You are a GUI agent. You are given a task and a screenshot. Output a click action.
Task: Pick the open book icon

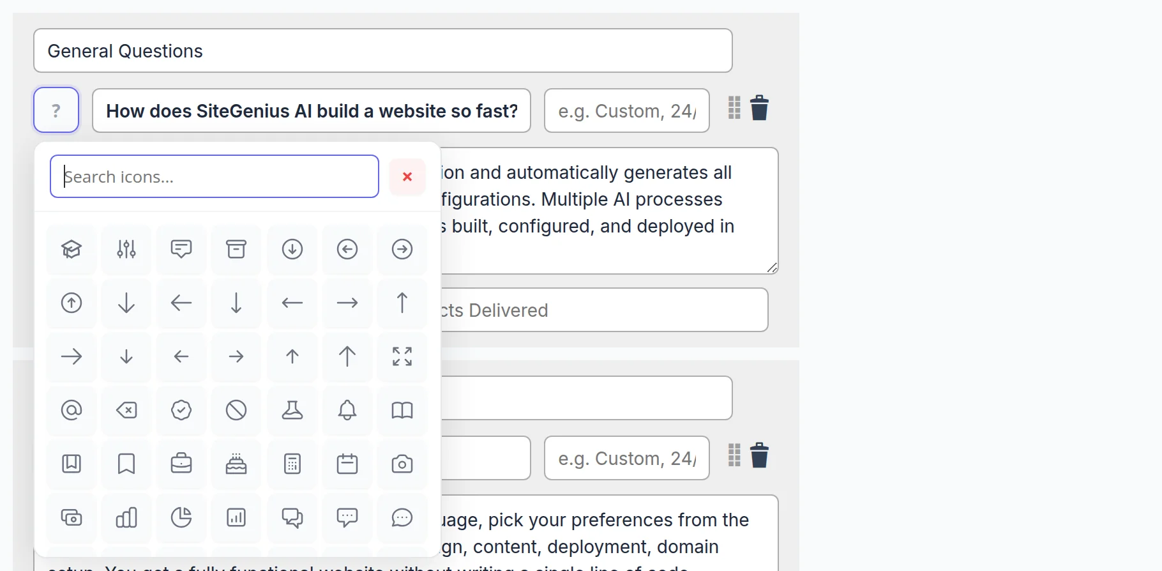point(402,410)
